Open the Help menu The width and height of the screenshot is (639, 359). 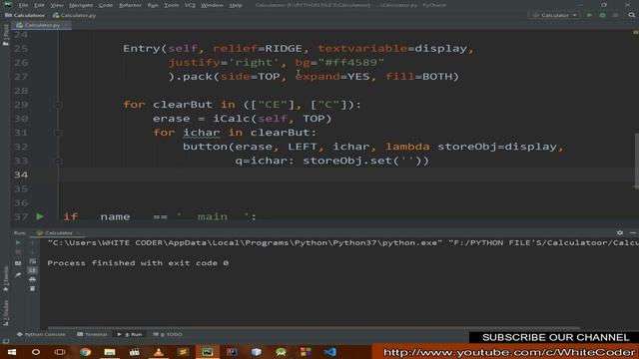pos(236,5)
